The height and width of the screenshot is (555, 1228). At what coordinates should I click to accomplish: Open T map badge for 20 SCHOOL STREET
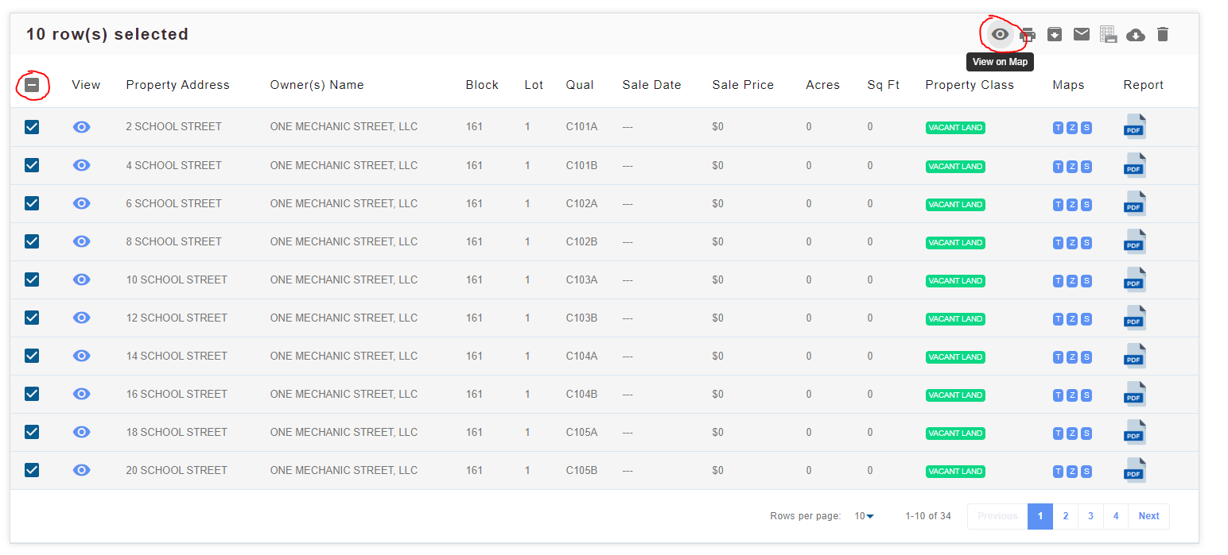[1058, 471]
